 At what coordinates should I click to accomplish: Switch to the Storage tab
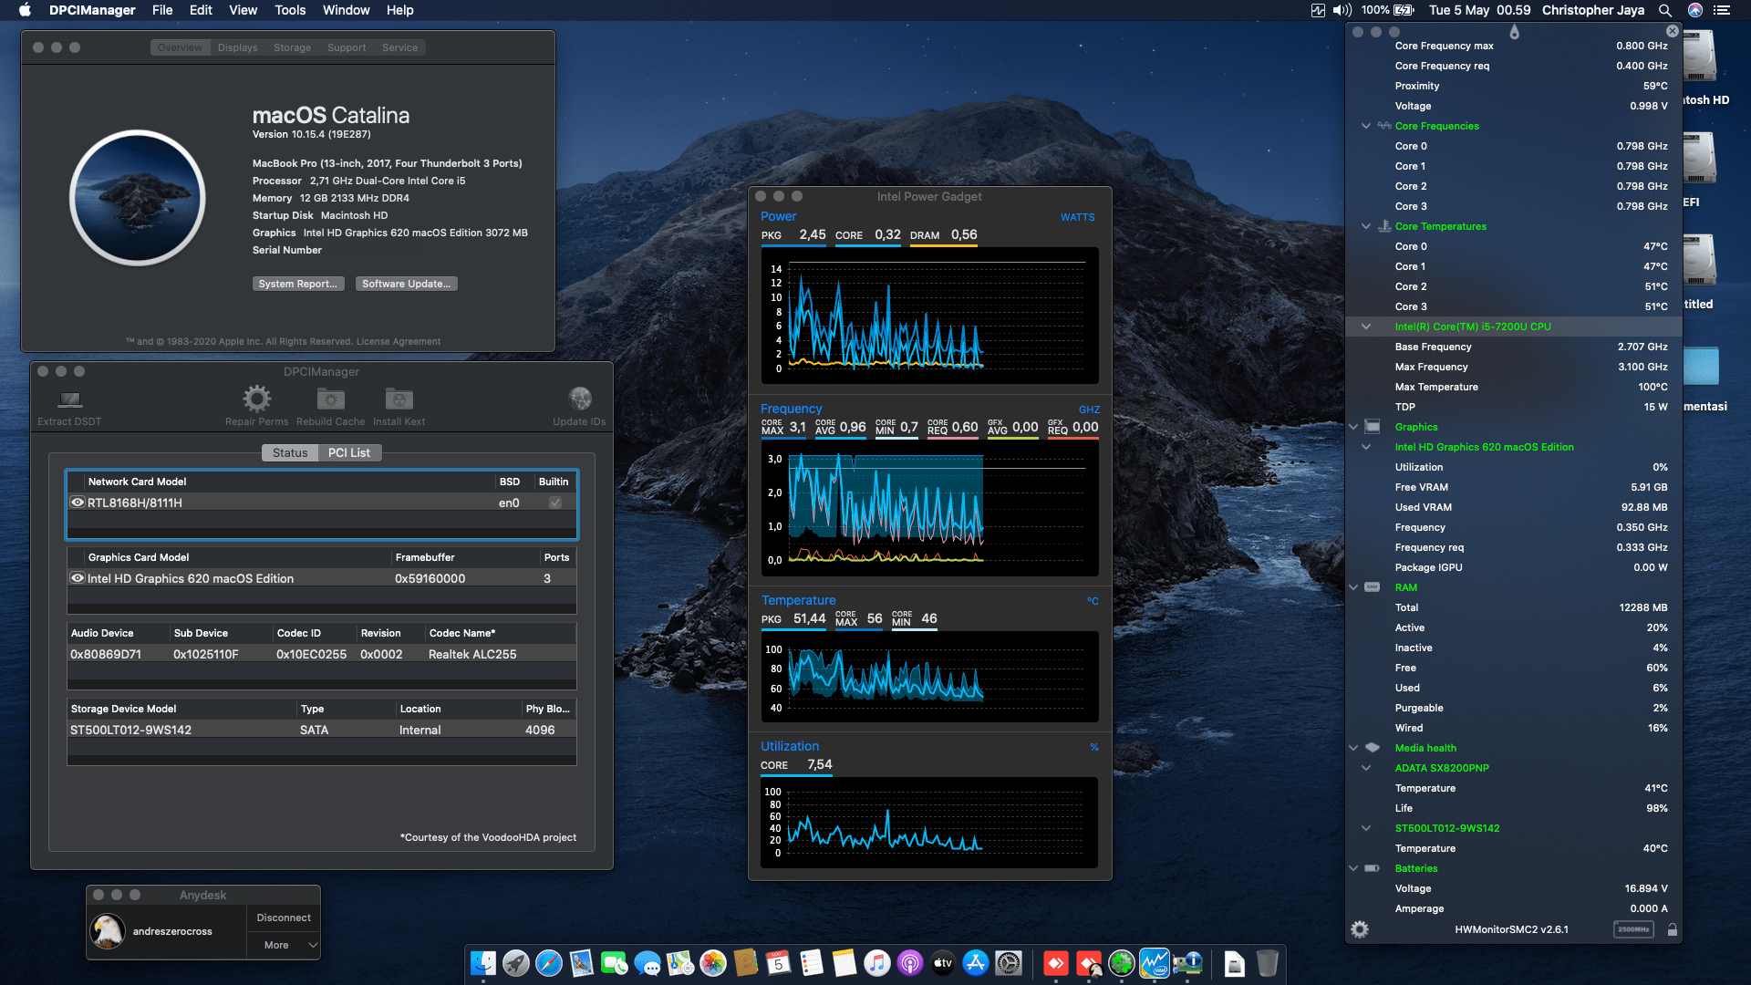(292, 47)
